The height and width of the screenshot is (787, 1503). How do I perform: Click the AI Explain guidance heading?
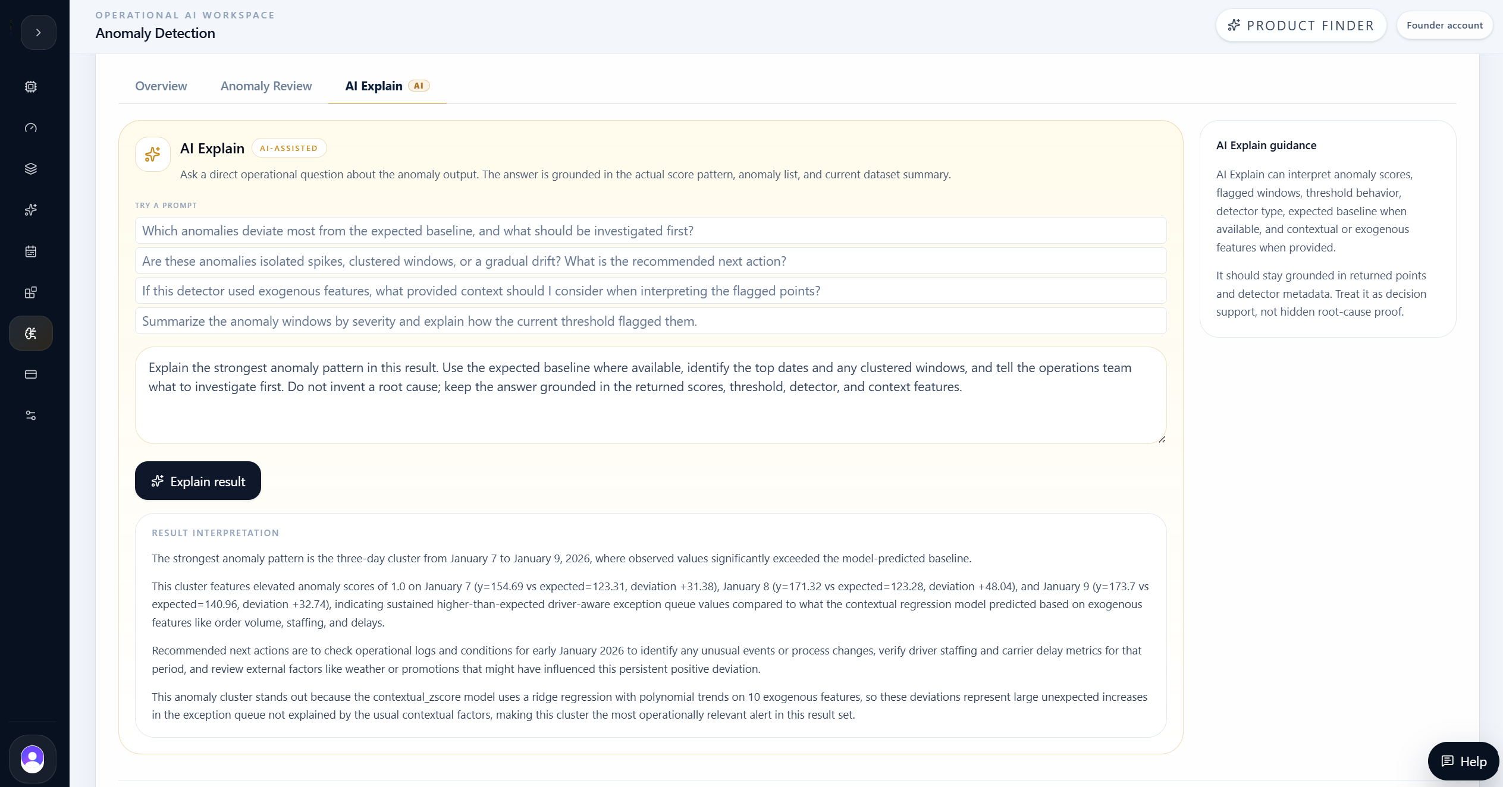click(x=1266, y=146)
